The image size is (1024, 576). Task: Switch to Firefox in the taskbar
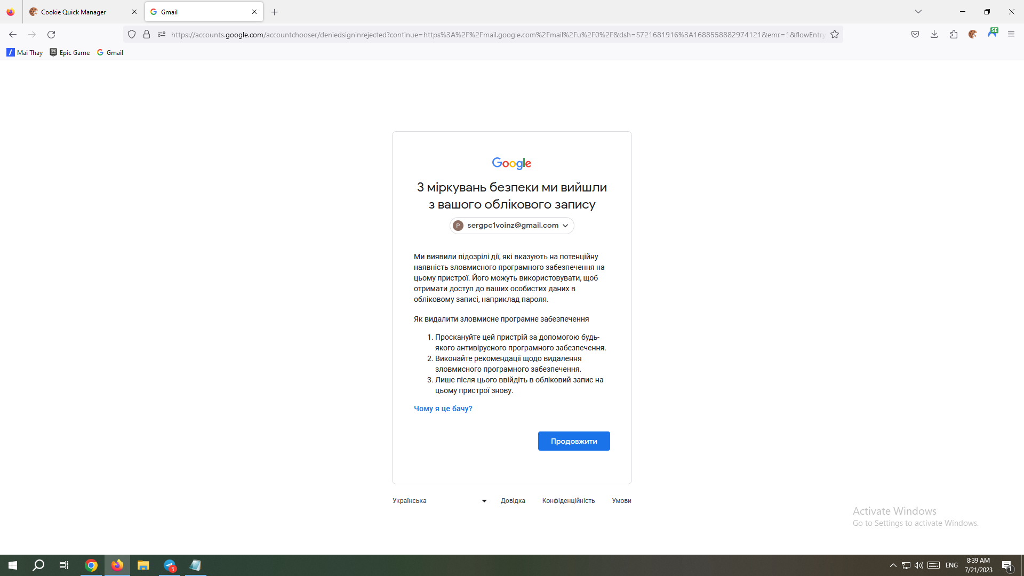coord(117,565)
